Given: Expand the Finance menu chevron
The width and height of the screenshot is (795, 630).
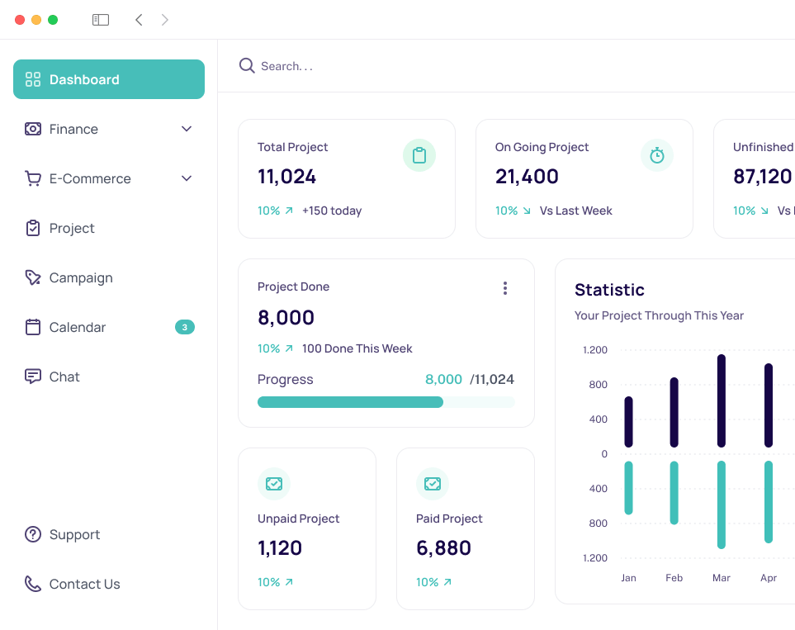Looking at the screenshot, I should (187, 129).
